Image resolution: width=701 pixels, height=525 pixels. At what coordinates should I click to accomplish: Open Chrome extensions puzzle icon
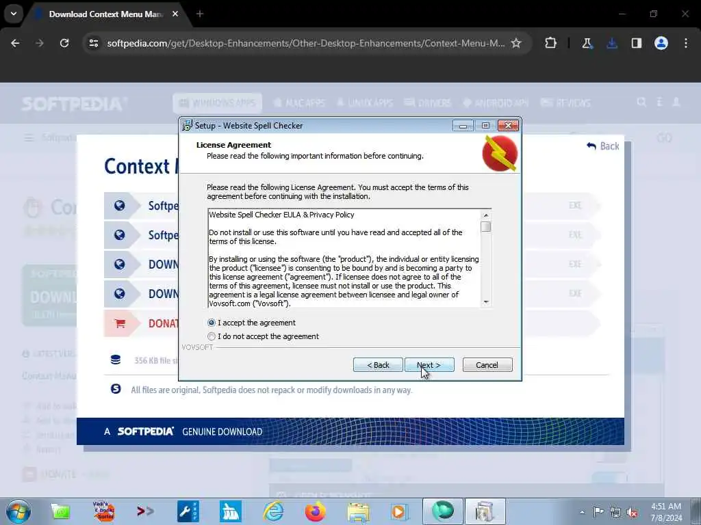point(551,43)
